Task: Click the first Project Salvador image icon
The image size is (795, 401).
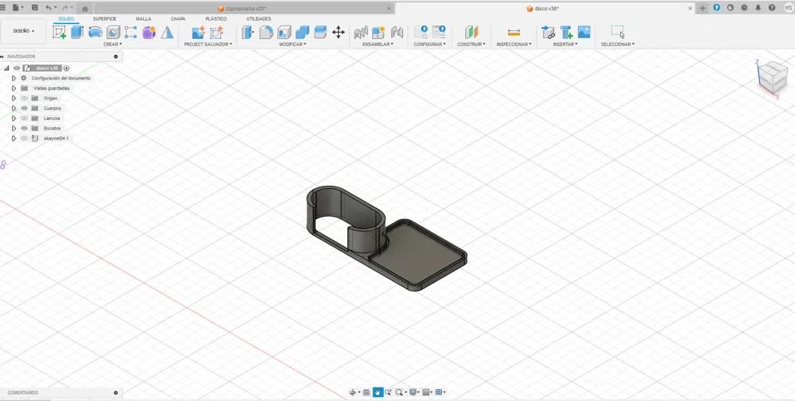Action: coord(198,33)
